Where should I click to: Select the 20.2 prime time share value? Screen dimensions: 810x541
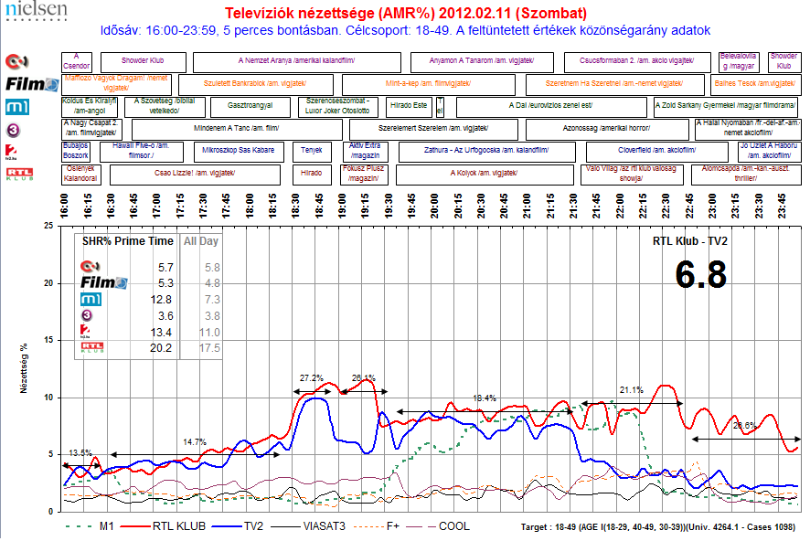(x=161, y=348)
